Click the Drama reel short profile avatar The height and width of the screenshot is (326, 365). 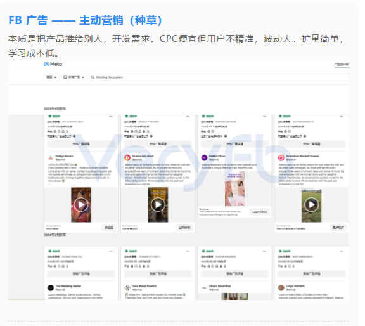click(127, 158)
